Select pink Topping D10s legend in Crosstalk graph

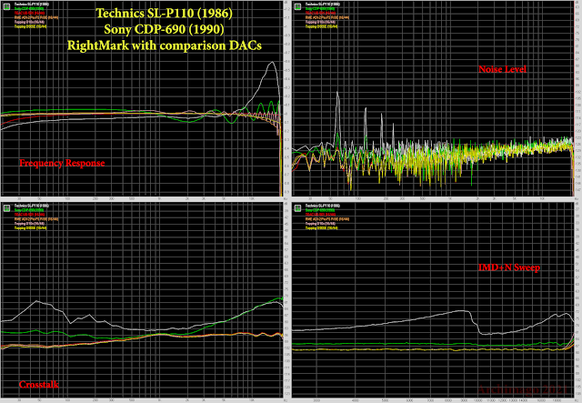pyautogui.click(x=29, y=224)
